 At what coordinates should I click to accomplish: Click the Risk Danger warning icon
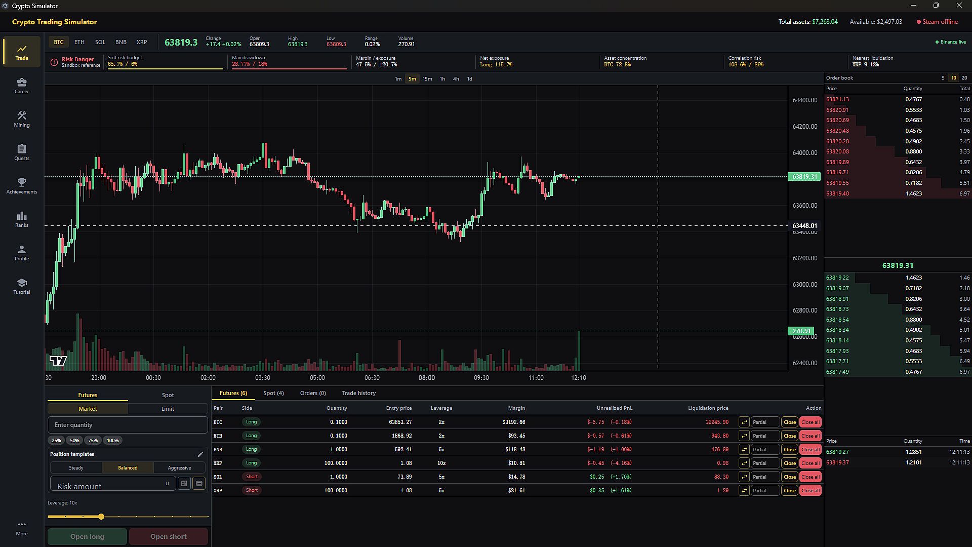[x=54, y=62]
